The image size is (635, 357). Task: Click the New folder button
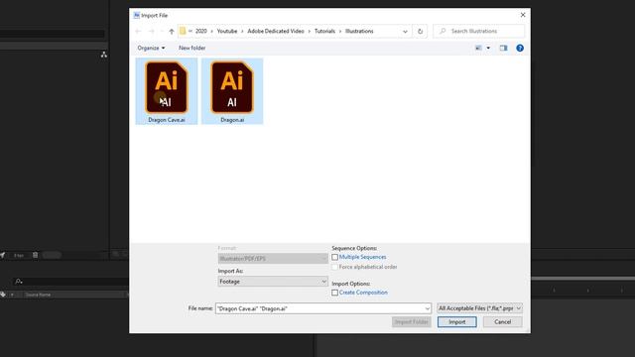191,48
